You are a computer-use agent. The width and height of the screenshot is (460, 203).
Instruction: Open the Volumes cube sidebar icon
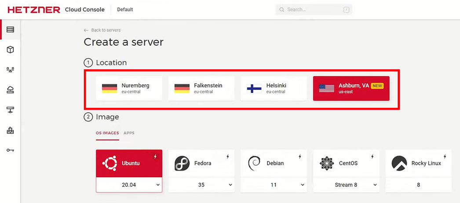(10, 50)
